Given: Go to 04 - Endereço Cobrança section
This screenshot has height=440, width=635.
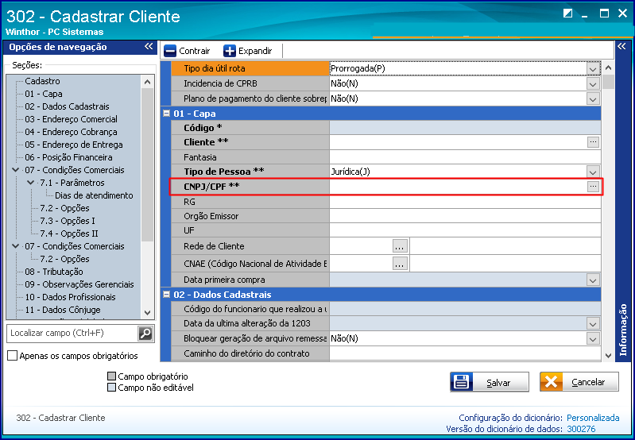Looking at the screenshot, I should [x=71, y=132].
